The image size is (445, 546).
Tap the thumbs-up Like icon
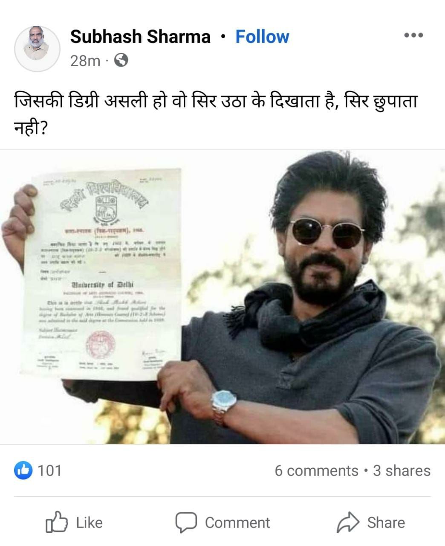click(x=56, y=522)
